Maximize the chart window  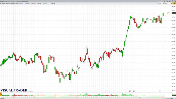[x=173, y=1]
